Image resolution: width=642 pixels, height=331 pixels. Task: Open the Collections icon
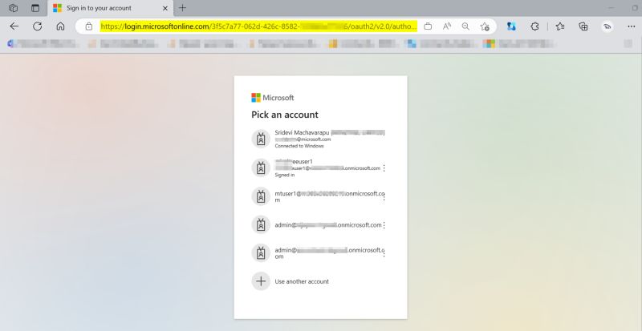coord(583,26)
